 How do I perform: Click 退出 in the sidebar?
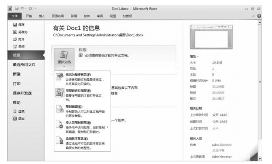[19, 119]
